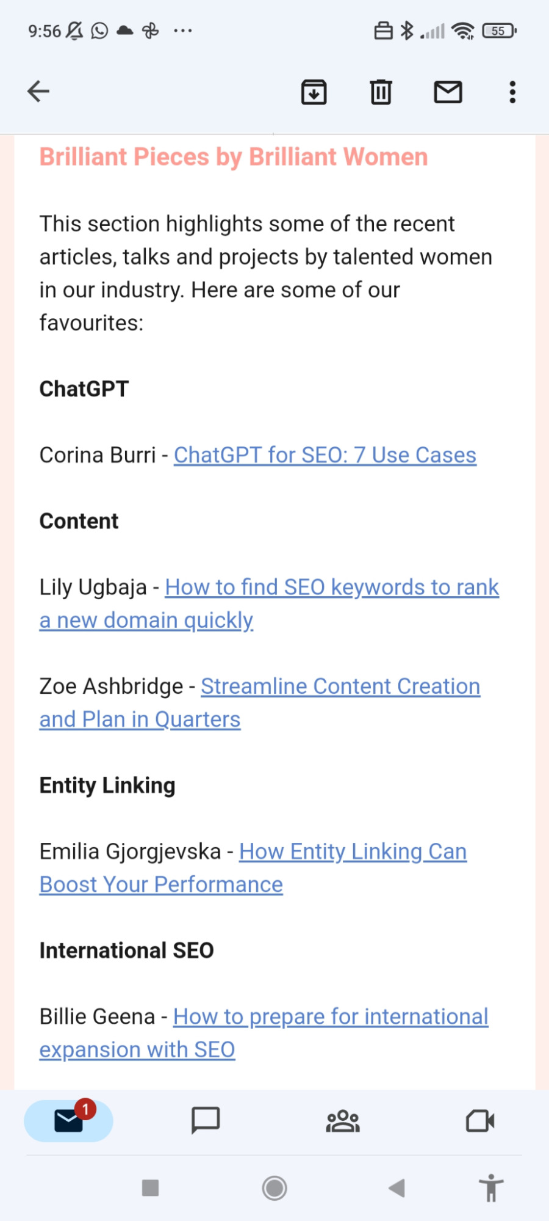Screen dimensions: 549x1221
Task: Open the Chat section
Action: tap(206, 1120)
